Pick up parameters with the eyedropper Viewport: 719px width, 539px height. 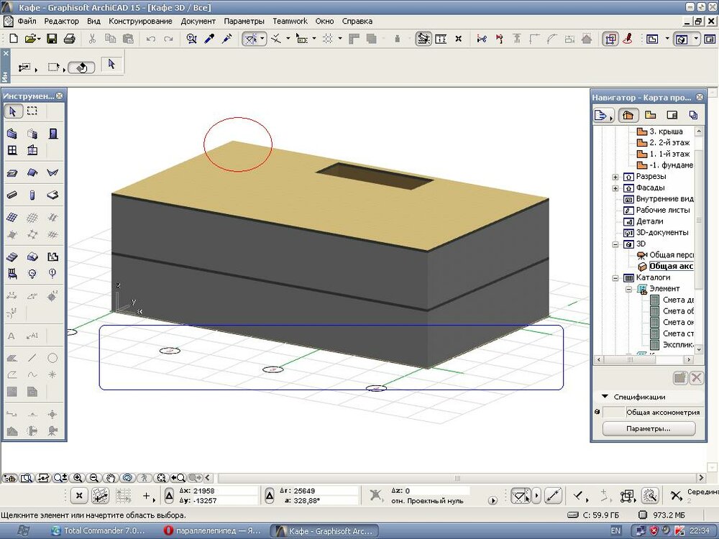[x=210, y=39]
